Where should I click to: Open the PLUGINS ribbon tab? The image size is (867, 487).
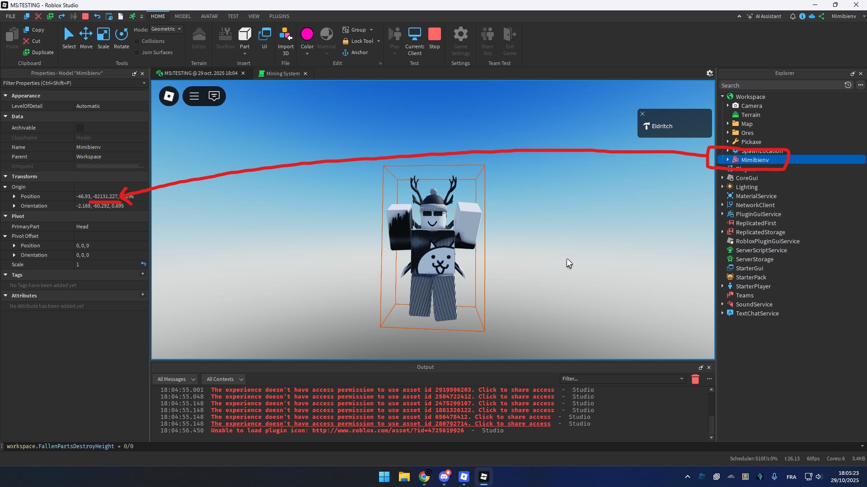tap(279, 16)
